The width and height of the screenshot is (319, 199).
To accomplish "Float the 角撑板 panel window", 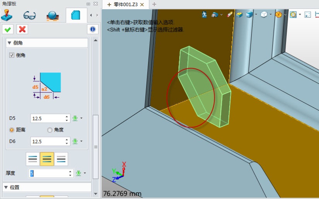I will click(x=88, y=4).
